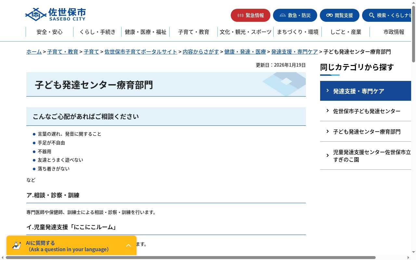
Task: Click the magnifier search icon
Action: pyautogui.click(x=372, y=15)
